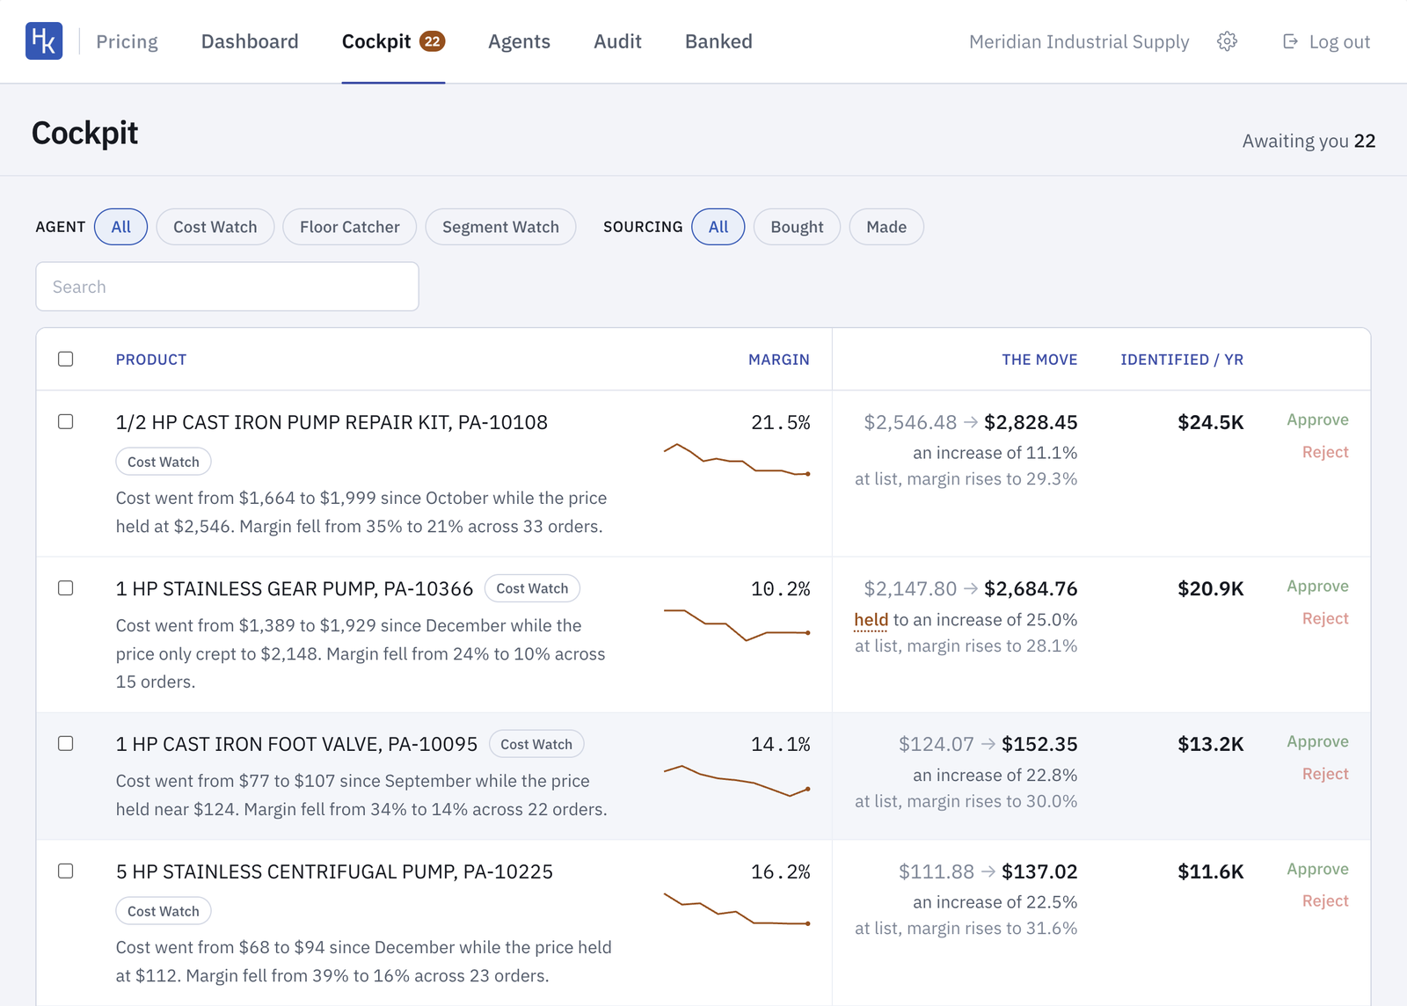Click the Log out link
The height and width of the screenshot is (1006, 1407).
pos(1326,41)
